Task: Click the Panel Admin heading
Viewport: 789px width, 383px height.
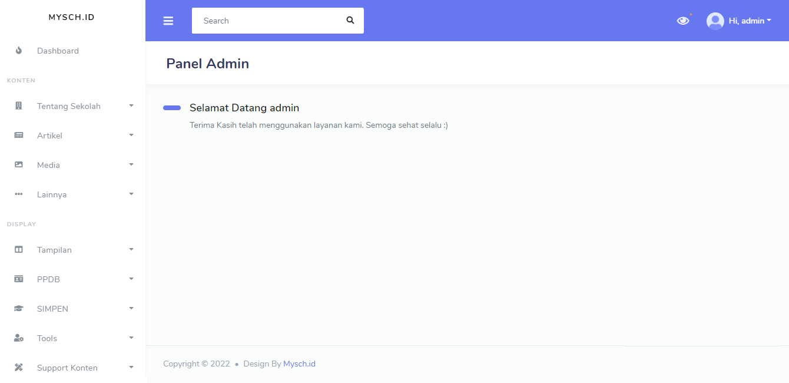Action: coord(207,64)
